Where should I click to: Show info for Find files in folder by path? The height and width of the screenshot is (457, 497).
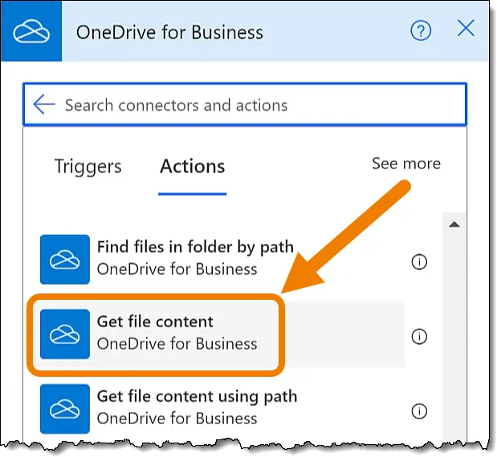418,261
